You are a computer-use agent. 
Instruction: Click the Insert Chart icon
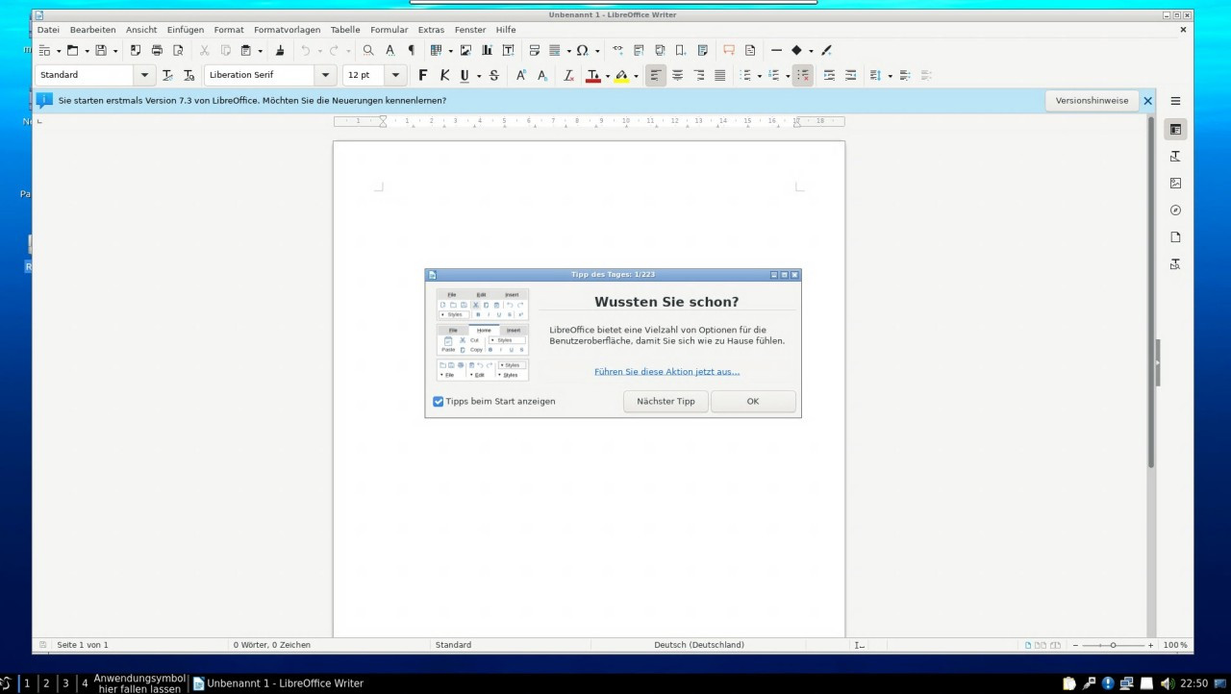487,50
